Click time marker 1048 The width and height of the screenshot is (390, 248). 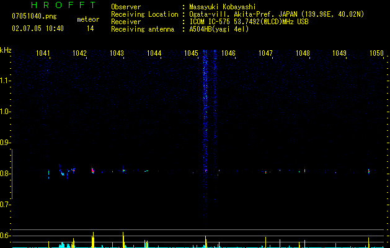click(x=303, y=53)
